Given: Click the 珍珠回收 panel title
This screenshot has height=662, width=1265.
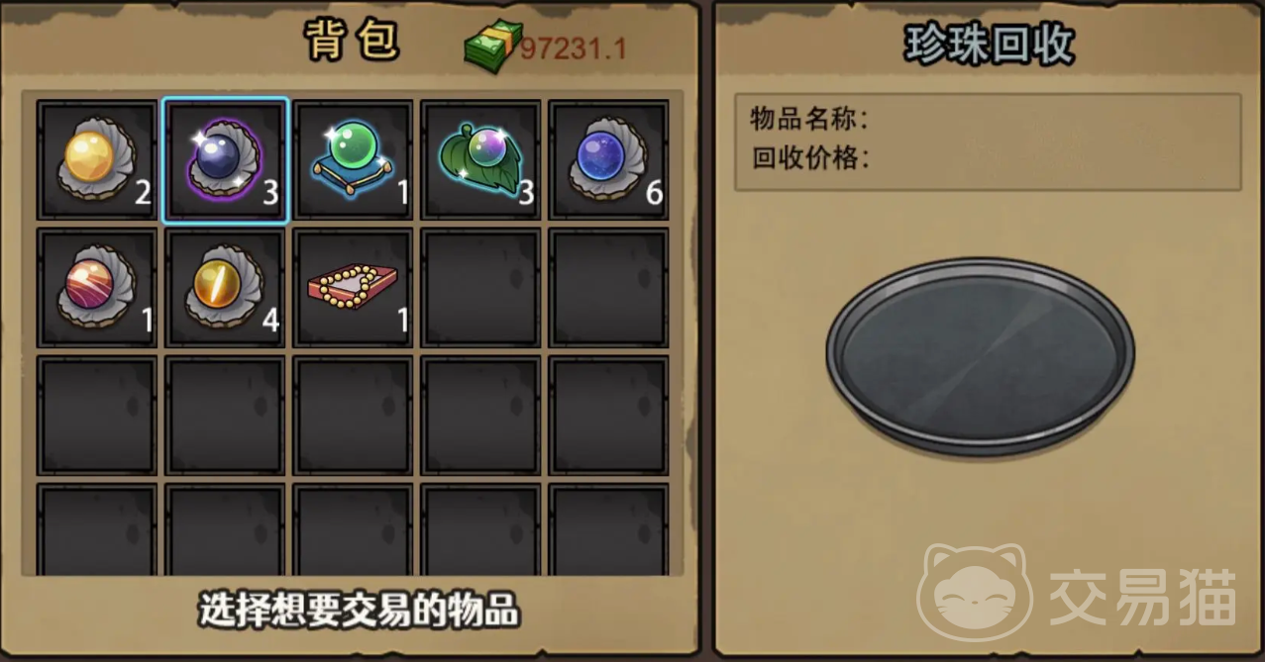Looking at the screenshot, I should pyautogui.click(x=990, y=45).
